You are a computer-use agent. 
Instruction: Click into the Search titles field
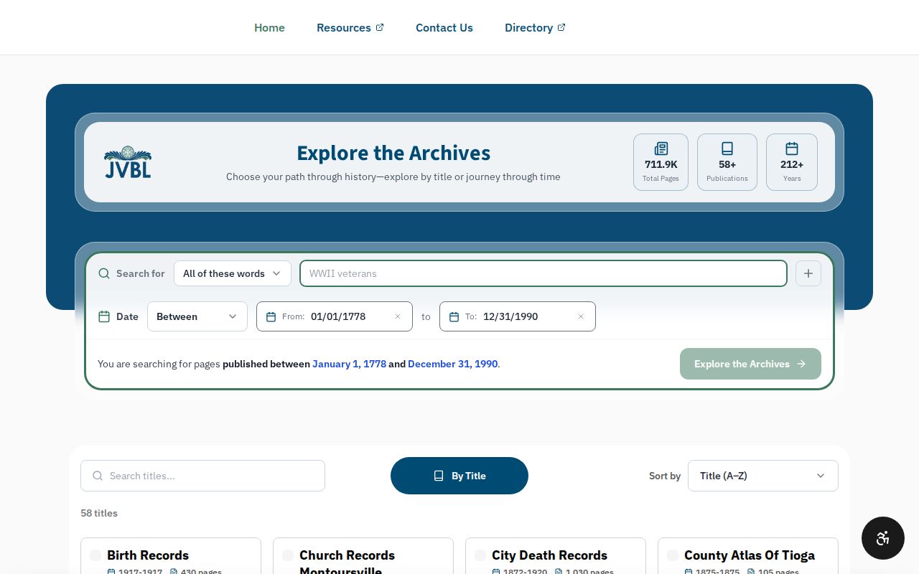[x=202, y=476]
